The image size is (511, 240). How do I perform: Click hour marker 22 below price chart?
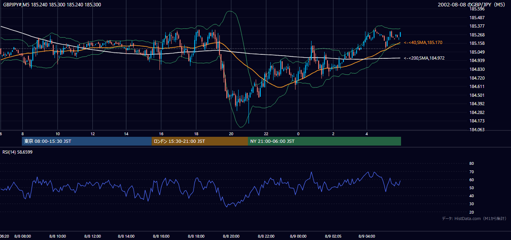coord(266,134)
